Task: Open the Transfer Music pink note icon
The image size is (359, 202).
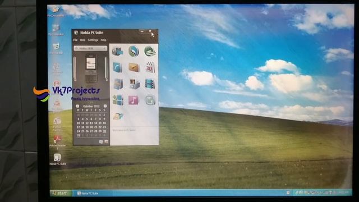Action: click(x=134, y=100)
